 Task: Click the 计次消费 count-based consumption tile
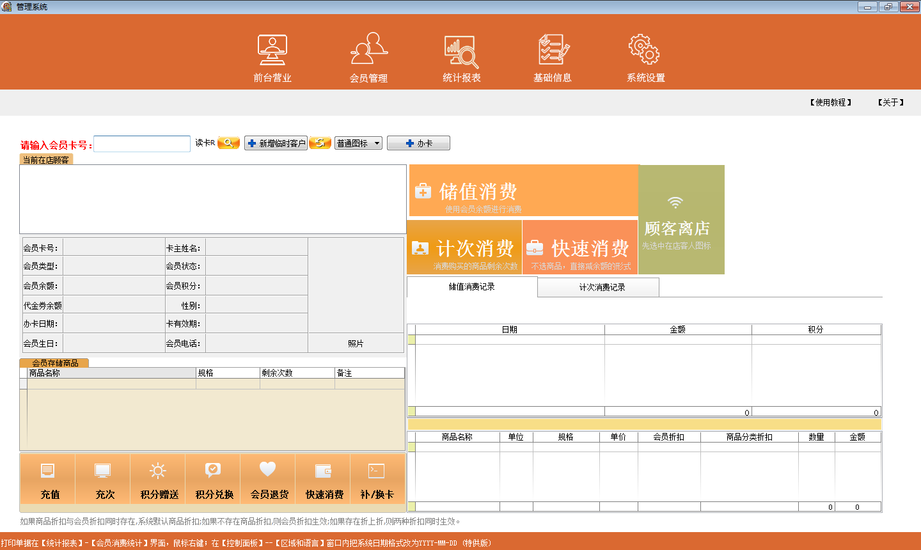tap(464, 247)
